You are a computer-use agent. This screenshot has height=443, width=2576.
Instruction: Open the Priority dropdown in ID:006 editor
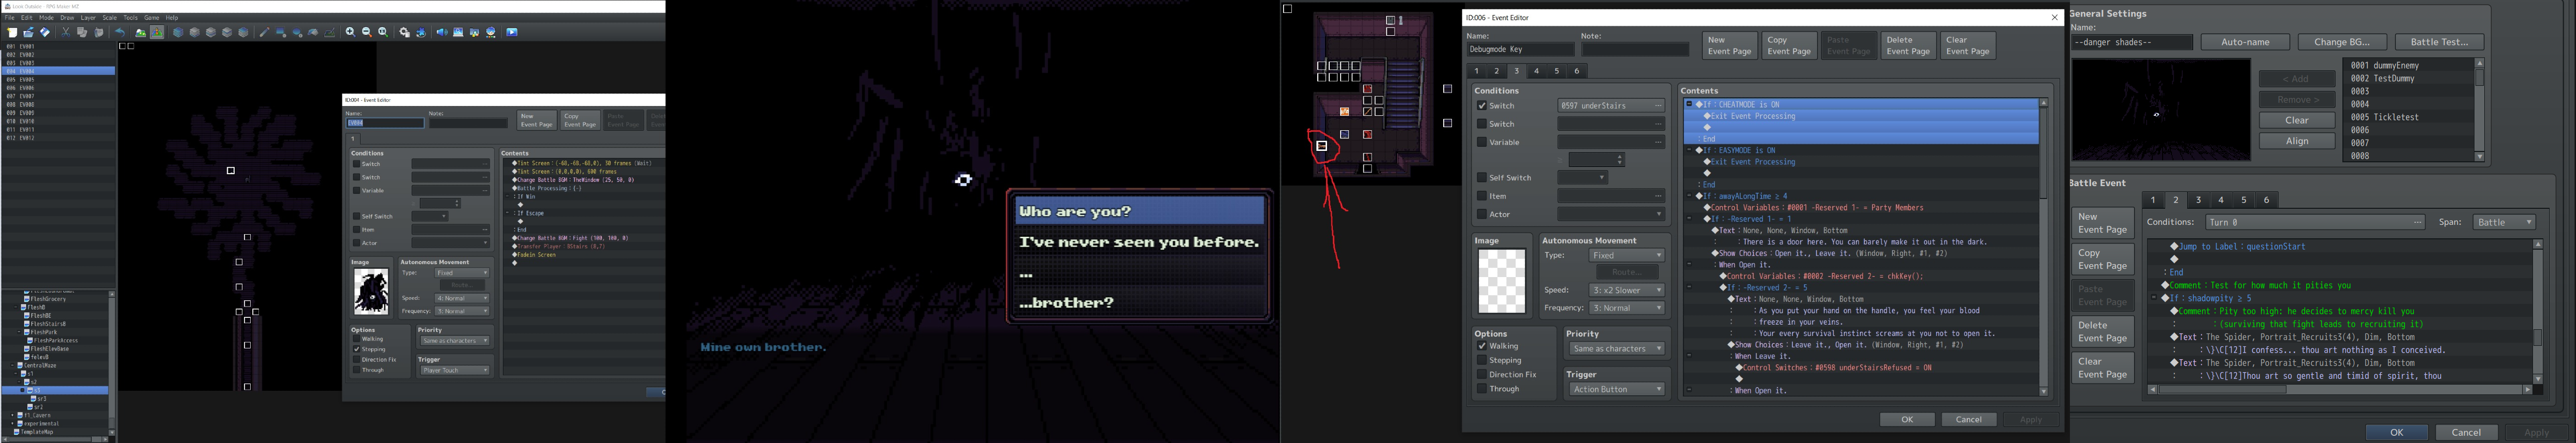(x=1616, y=348)
